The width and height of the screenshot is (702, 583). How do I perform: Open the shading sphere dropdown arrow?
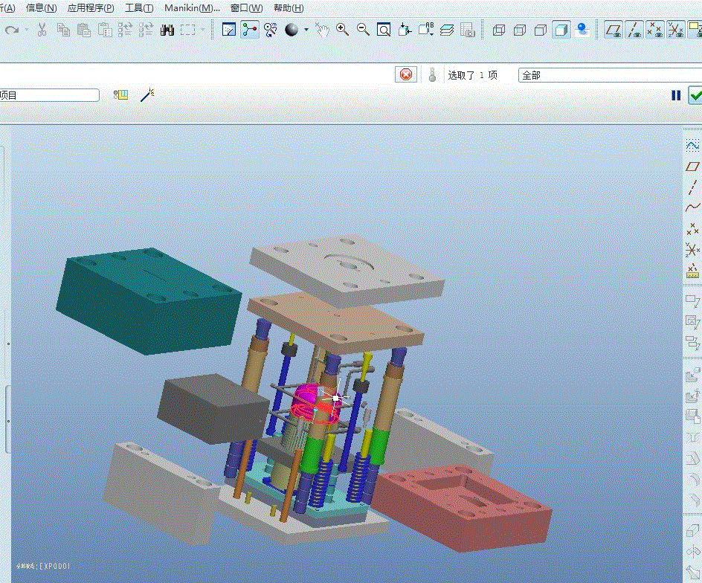306,30
